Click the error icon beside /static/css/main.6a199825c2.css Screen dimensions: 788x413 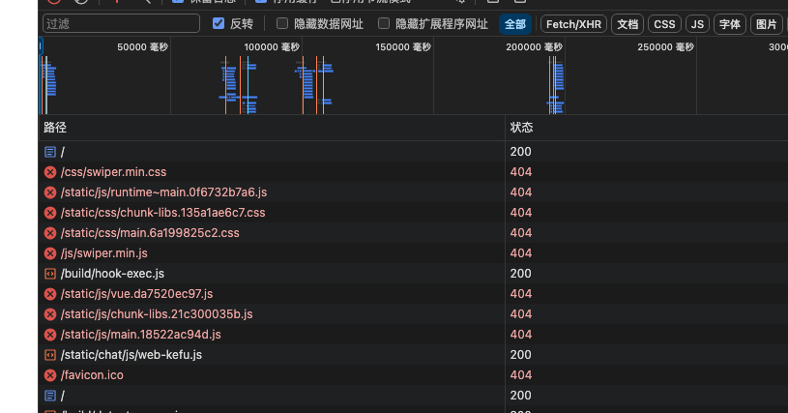(49, 233)
